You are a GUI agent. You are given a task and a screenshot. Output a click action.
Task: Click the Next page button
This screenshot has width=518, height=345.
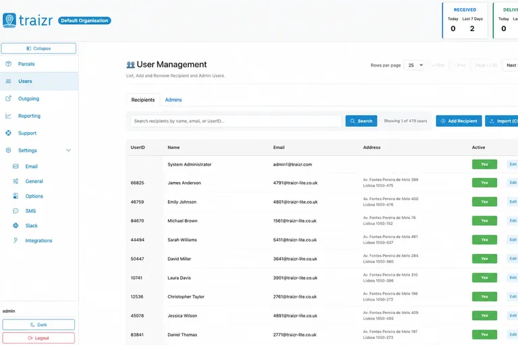(511, 65)
